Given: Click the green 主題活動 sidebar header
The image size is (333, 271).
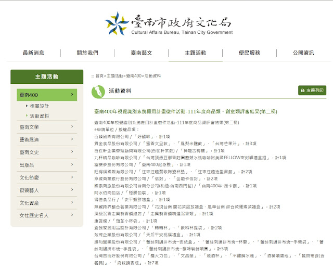Looking at the screenshot, I should point(47,76).
